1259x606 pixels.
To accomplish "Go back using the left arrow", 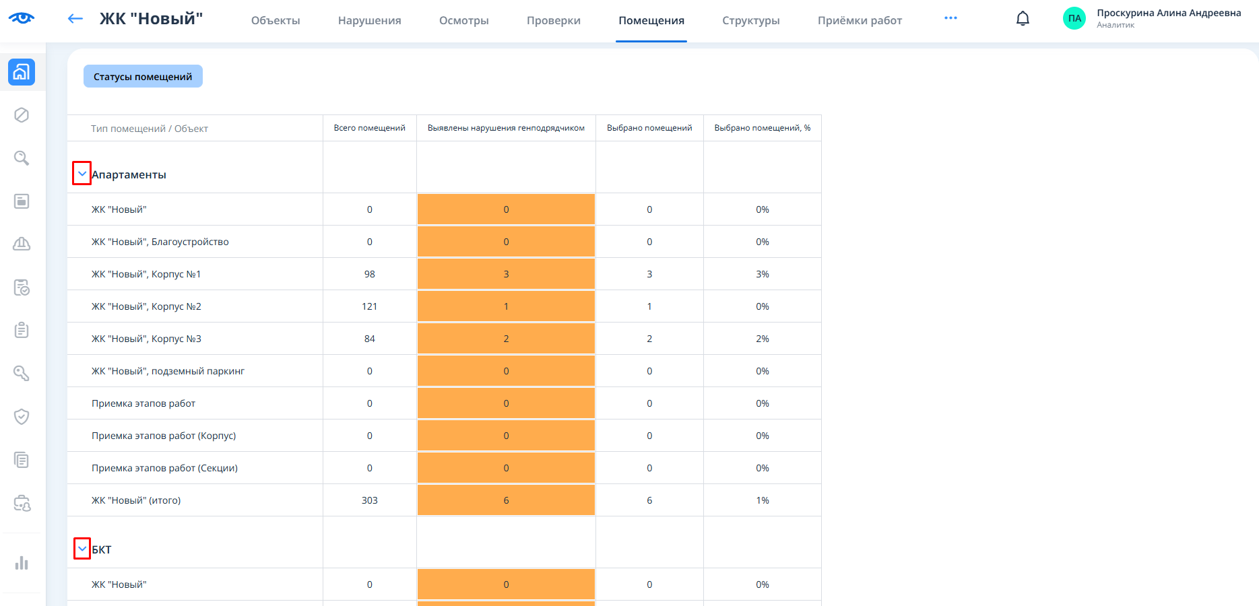I will pos(75,19).
